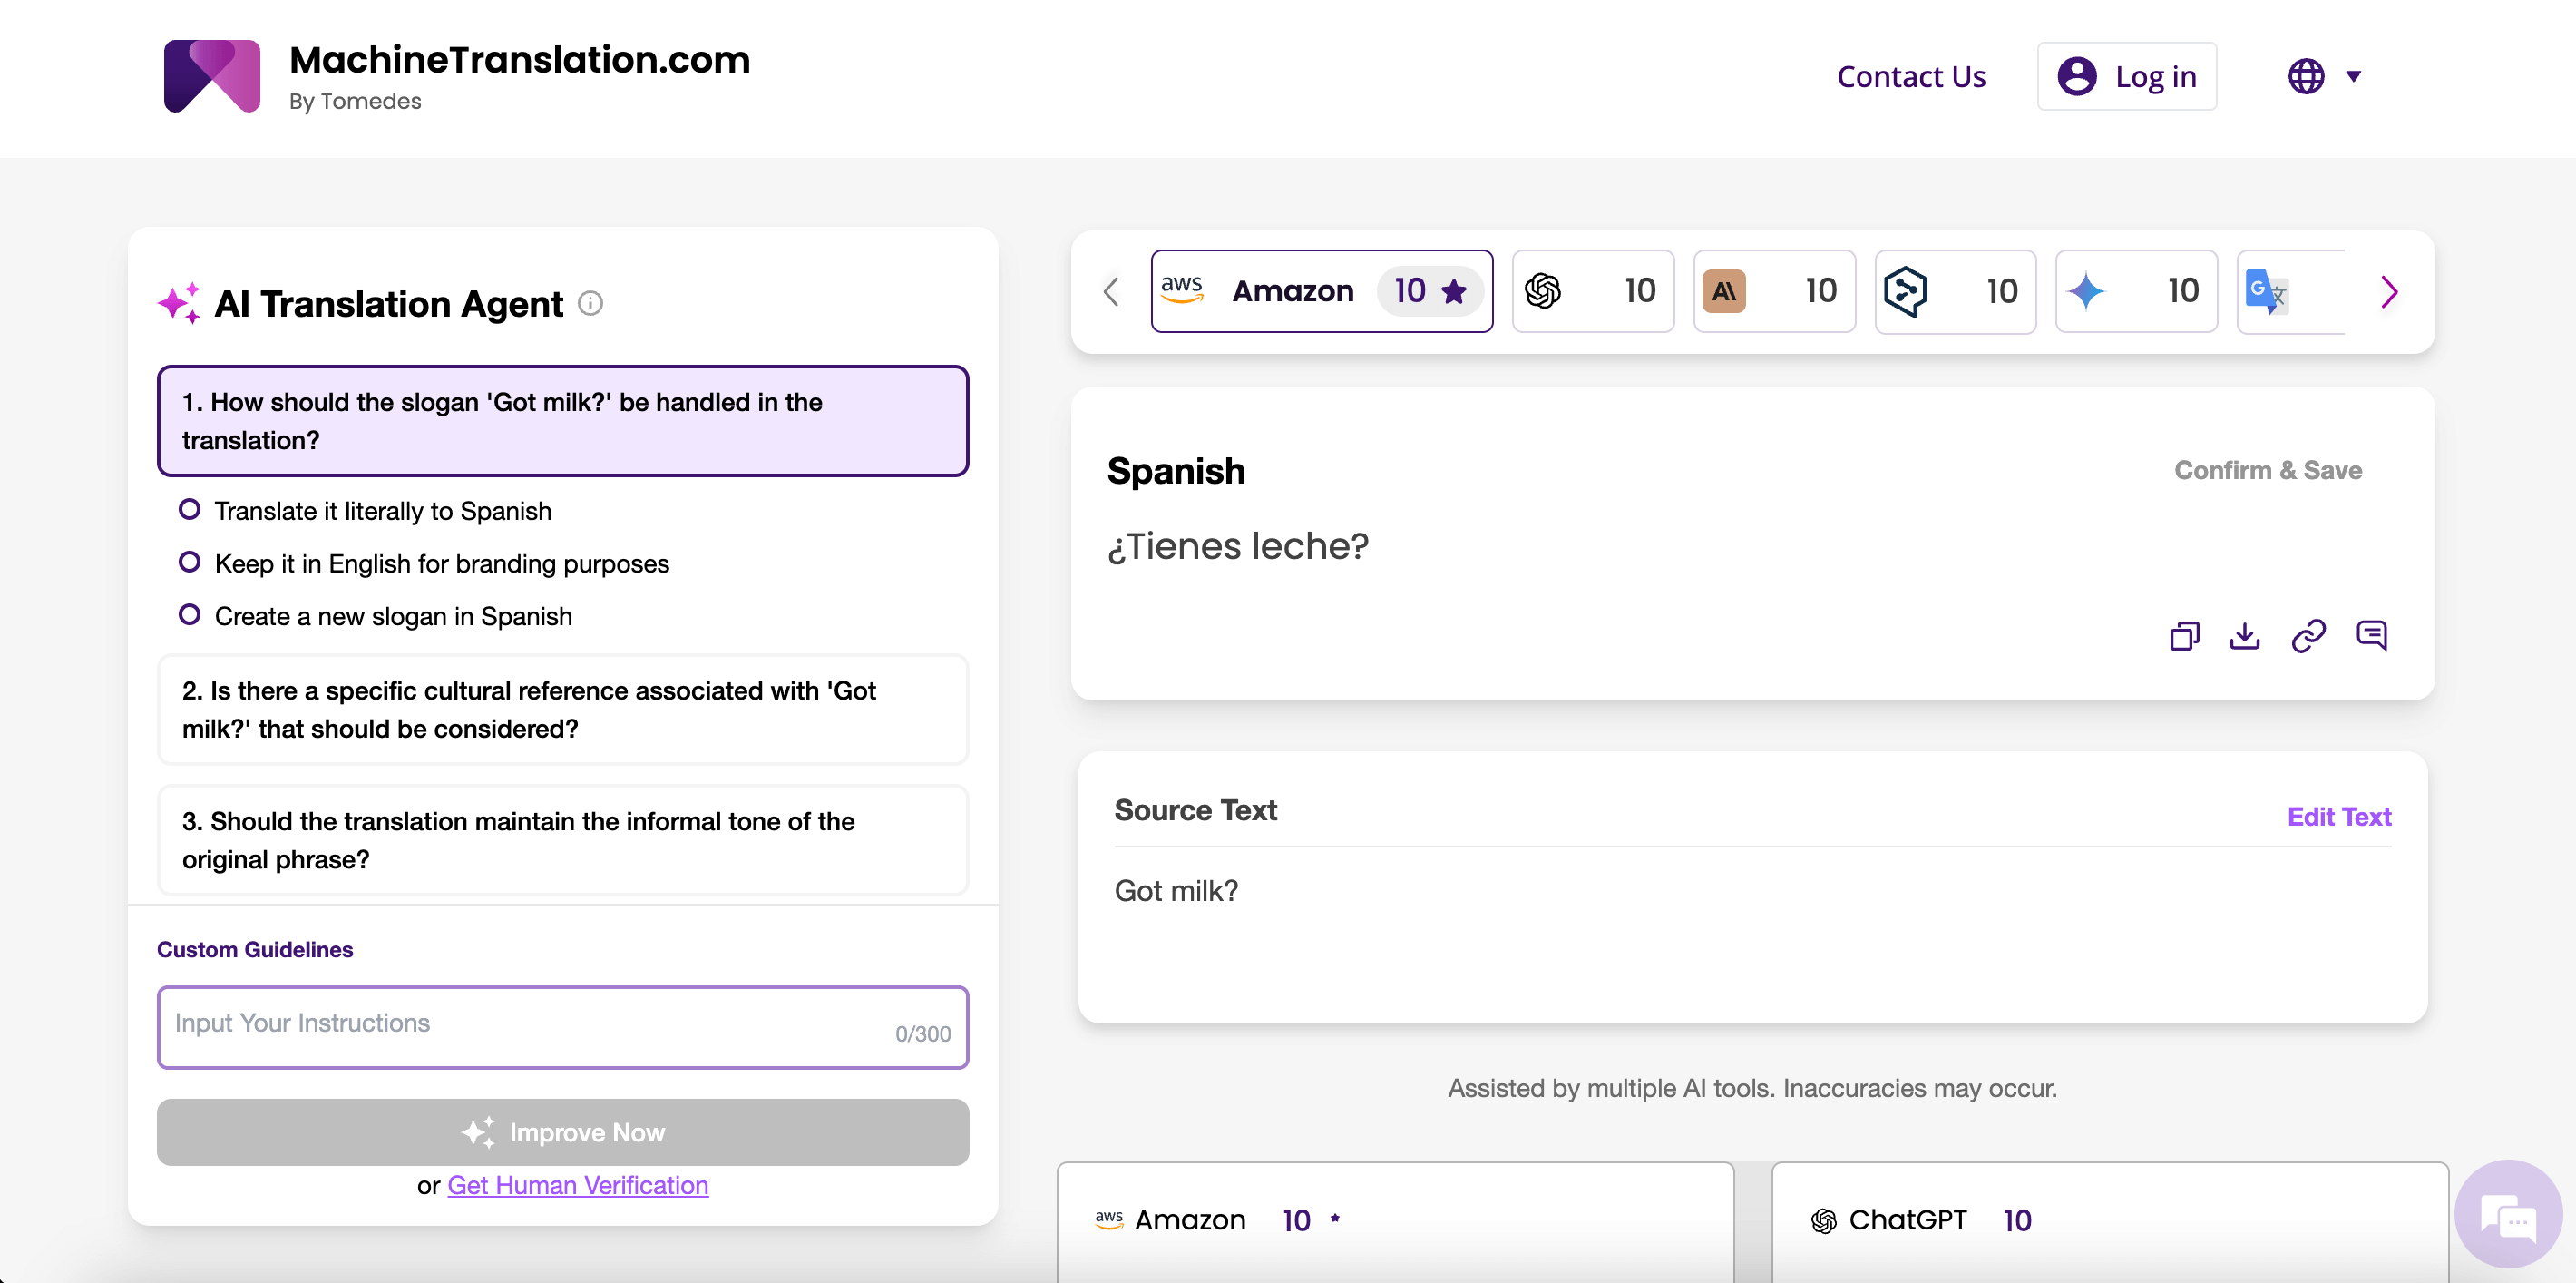This screenshot has width=2576, height=1283.
Task: Open the Contact Us page
Action: click(1910, 76)
